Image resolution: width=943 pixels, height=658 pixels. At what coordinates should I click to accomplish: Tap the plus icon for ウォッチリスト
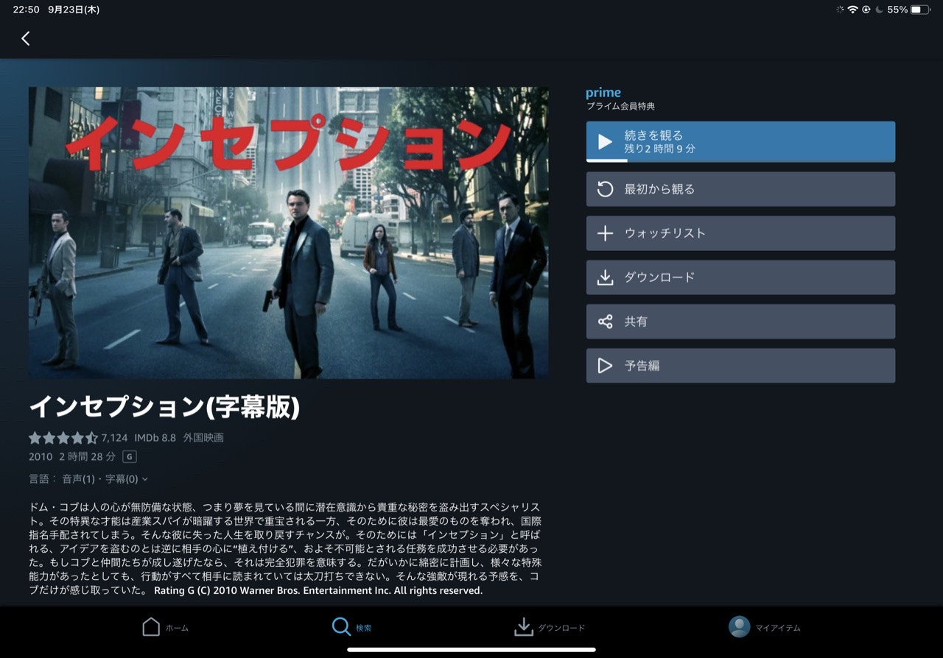[x=605, y=233]
